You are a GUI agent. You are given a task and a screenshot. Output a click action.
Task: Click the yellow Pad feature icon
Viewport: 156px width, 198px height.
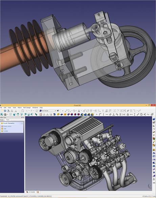click(x=58, y=115)
